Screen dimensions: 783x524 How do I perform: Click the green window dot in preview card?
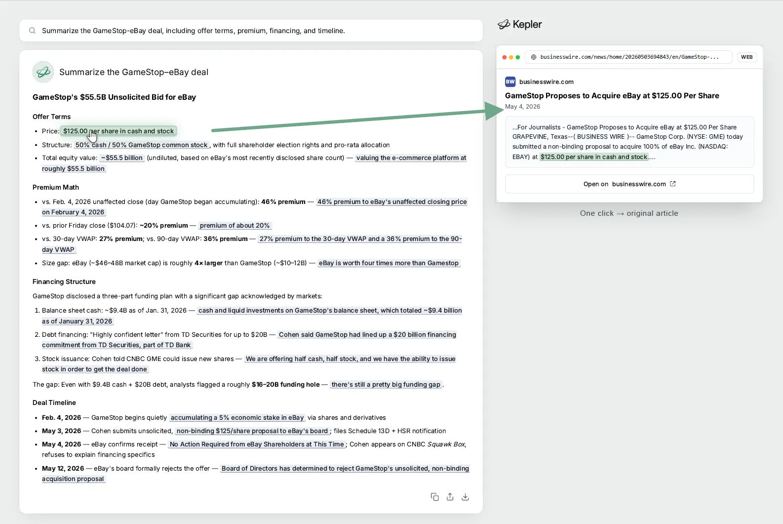(518, 57)
